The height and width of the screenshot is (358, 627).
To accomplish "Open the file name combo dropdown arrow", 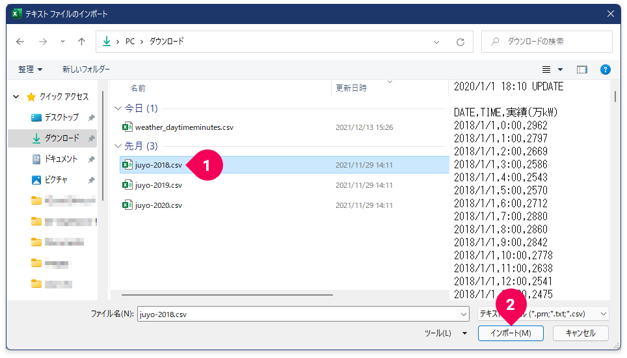I will coord(464,314).
